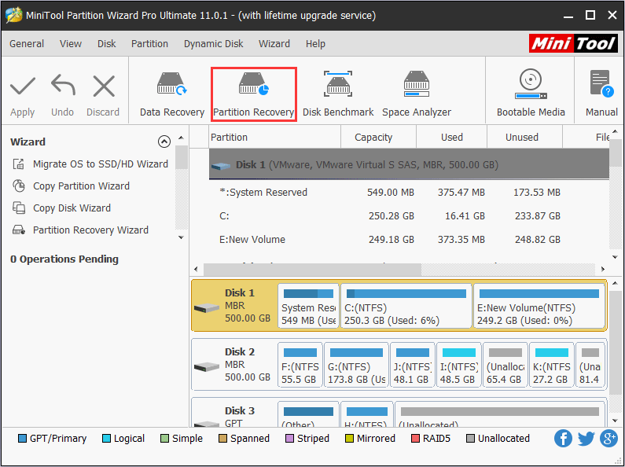Sort by Partition column header
This screenshot has height=467, width=625.
[274, 137]
